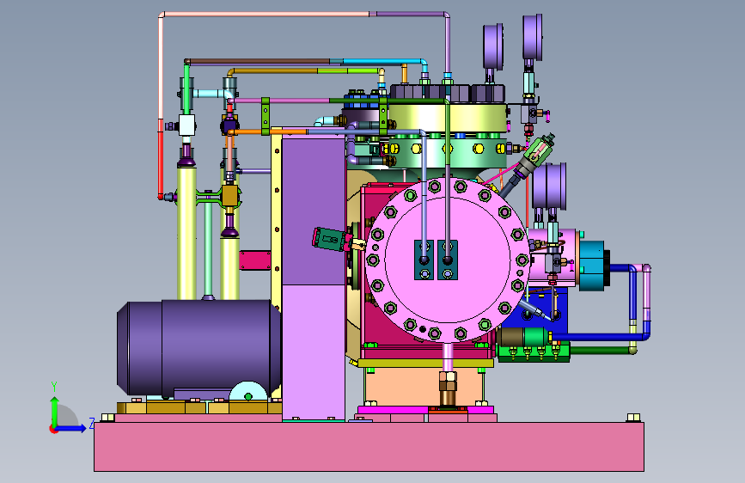745x483 pixels.
Task: Click the blue Z axis arrow of triad
Action: click(71, 428)
